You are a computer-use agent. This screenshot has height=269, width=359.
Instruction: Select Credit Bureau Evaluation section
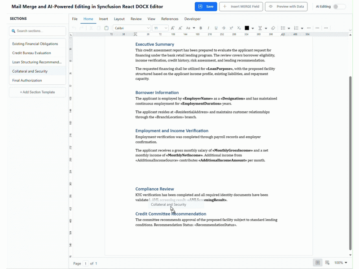[38, 53]
